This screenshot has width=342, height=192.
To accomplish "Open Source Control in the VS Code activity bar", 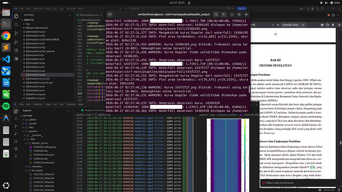I will 16,33.
